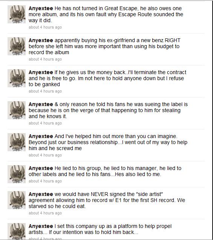Open timestamp link under 'refuse to be ganked' tweet
Viewport: 213px width, 240px height.
[x=45, y=91]
